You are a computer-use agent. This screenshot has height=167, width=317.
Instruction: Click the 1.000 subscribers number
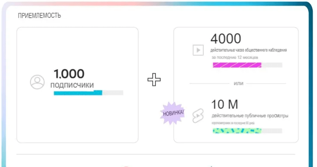pos(69,74)
